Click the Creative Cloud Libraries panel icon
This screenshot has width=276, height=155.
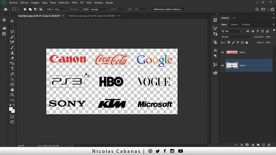[215, 73]
